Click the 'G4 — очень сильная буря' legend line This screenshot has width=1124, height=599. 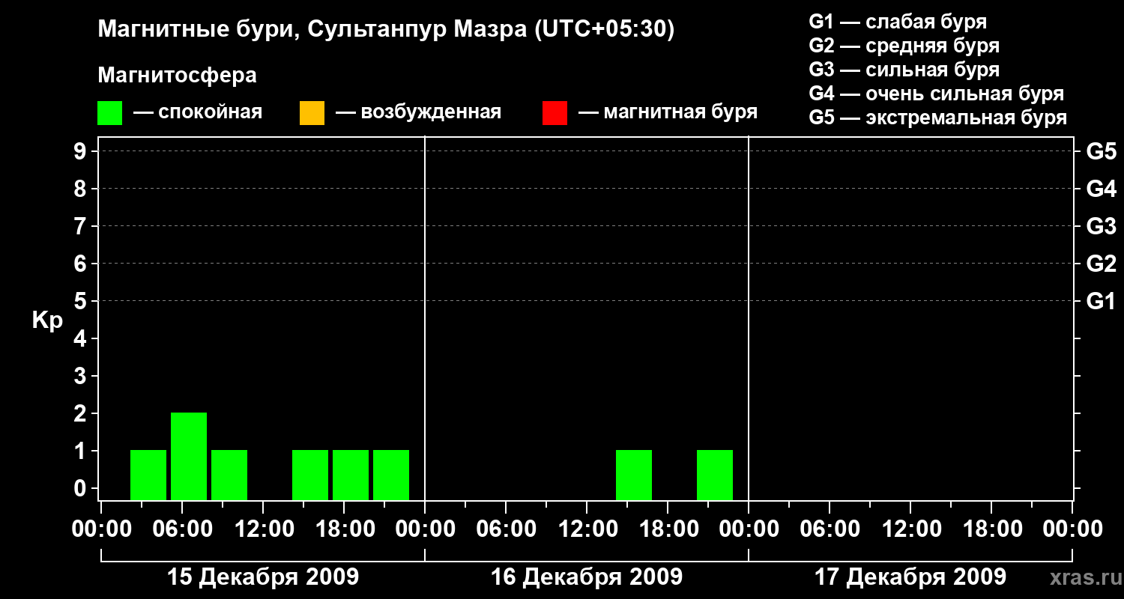[937, 94]
